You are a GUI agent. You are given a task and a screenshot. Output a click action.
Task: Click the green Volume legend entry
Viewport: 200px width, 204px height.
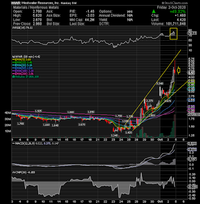click(25, 77)
